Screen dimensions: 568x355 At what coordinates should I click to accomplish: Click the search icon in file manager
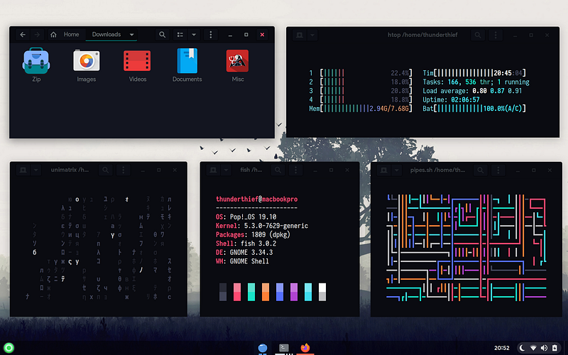pyautogui.click(x=163, y=34)
